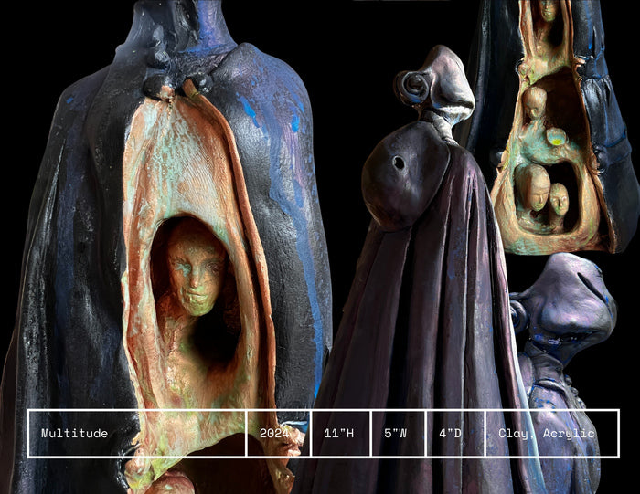Viewport: 640px width, 494px height.
Task: Click the 11"H height cell
Action: [341, 433]
